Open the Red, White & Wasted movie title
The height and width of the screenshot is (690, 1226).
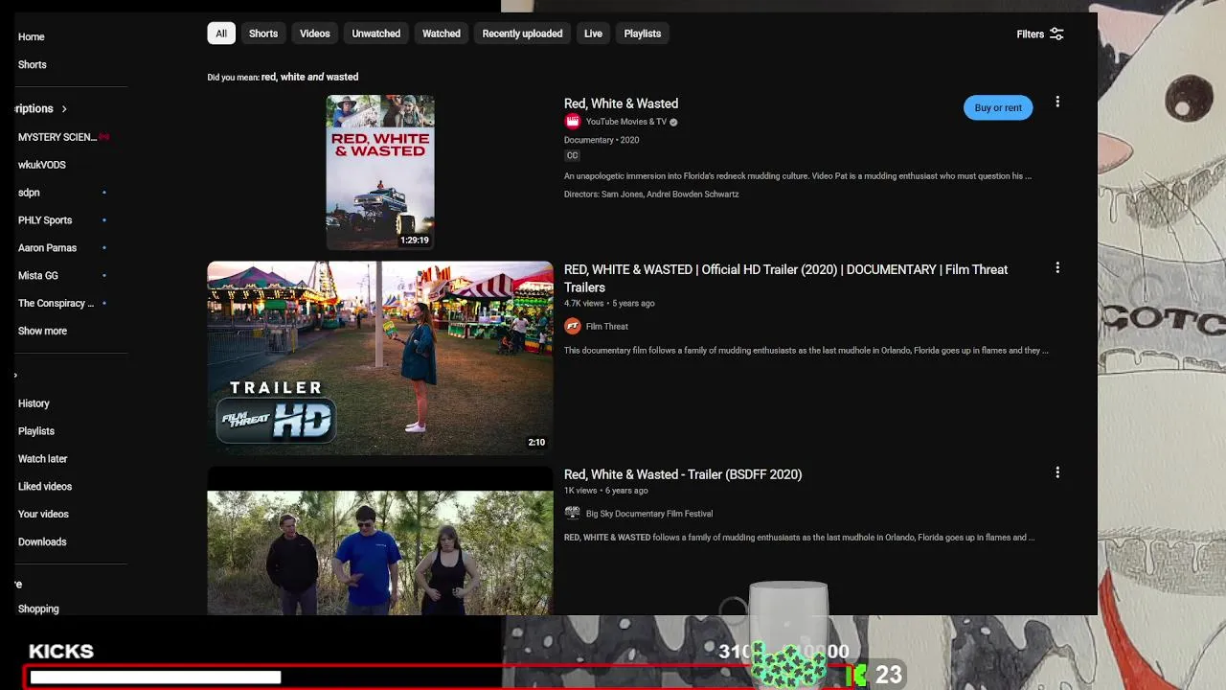(x=621, y=103)
